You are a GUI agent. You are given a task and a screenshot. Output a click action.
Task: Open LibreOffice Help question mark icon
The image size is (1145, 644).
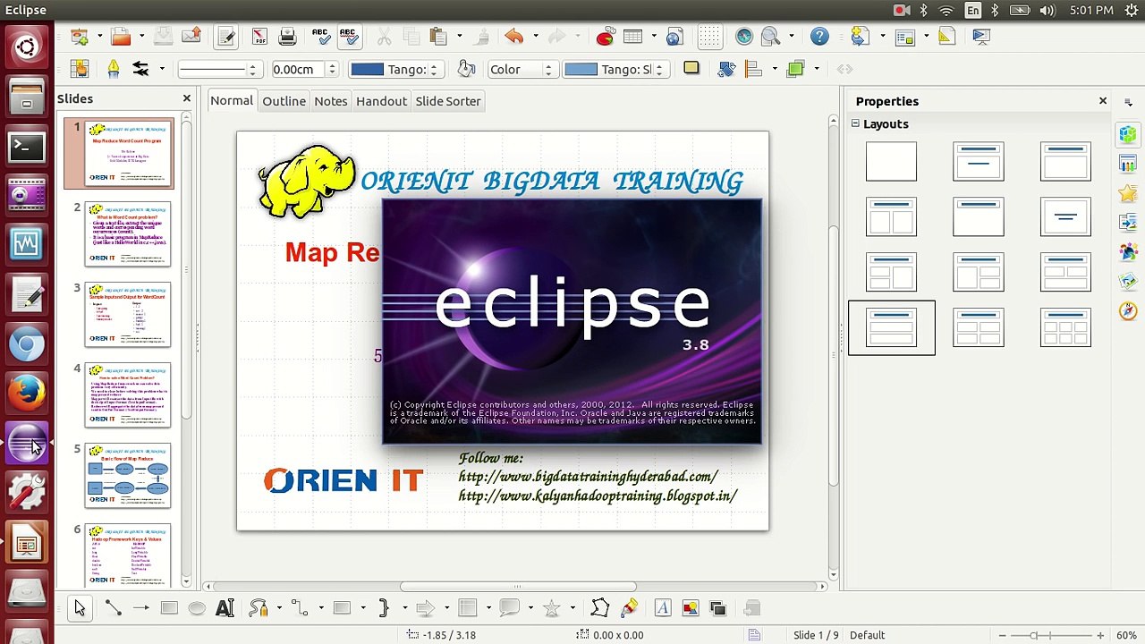(819, 37)
